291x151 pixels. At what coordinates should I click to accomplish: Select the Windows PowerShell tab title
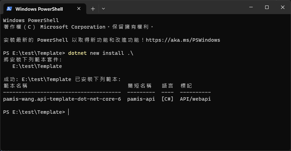[39, 9]
